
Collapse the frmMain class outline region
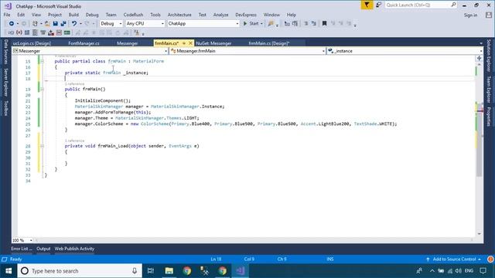[42, 62]
